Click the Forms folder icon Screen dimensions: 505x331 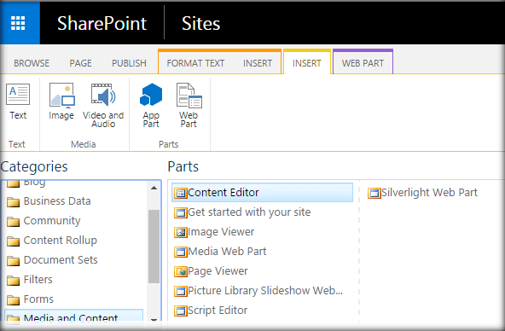point(13,300)
